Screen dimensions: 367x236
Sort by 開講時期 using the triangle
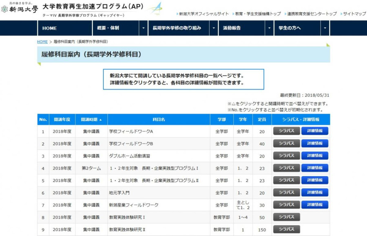(100, 120)
